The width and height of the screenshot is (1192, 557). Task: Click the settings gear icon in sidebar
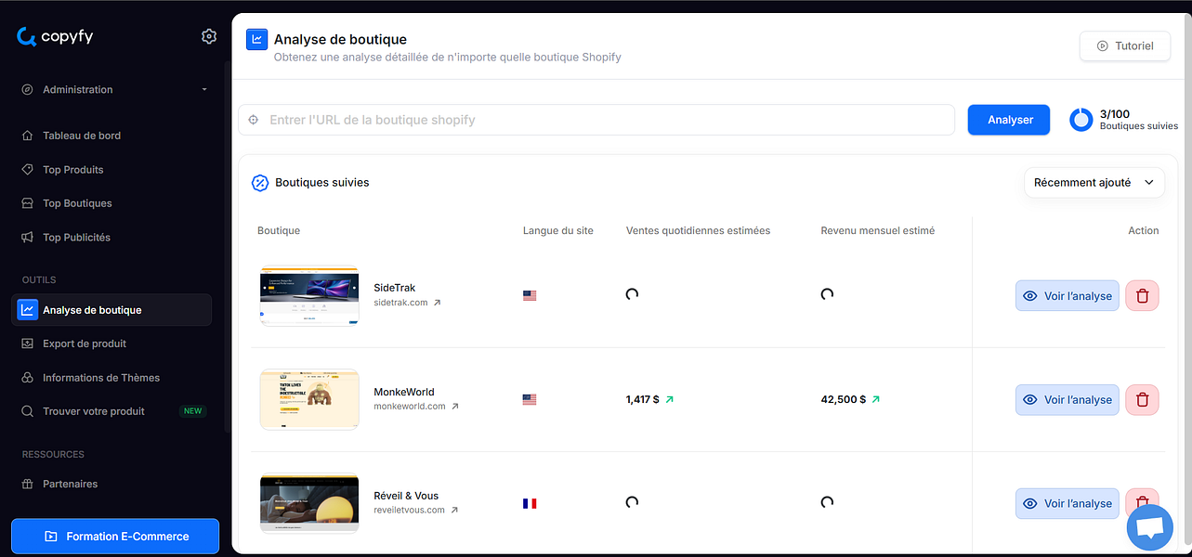(x=208, y=36)
